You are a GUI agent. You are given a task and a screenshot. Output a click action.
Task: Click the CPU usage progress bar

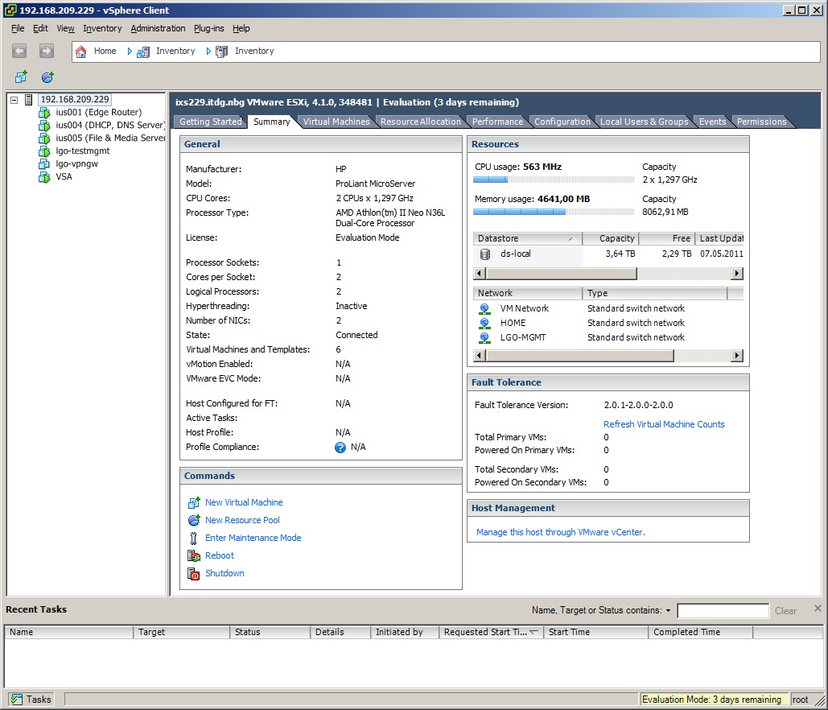pyautogui.click(x=554, y=180)
